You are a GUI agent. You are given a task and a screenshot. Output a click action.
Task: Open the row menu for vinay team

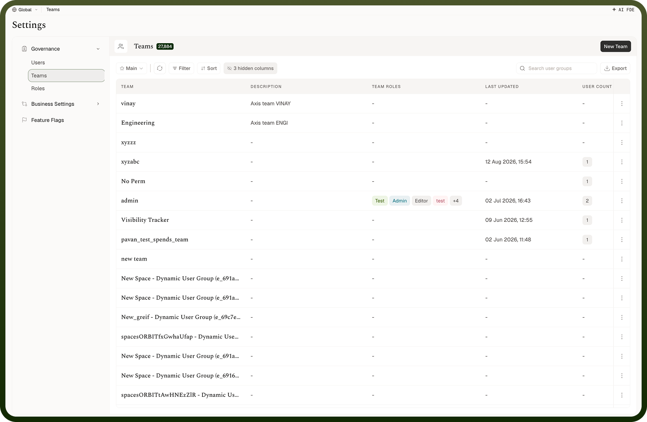click(622, 103)
